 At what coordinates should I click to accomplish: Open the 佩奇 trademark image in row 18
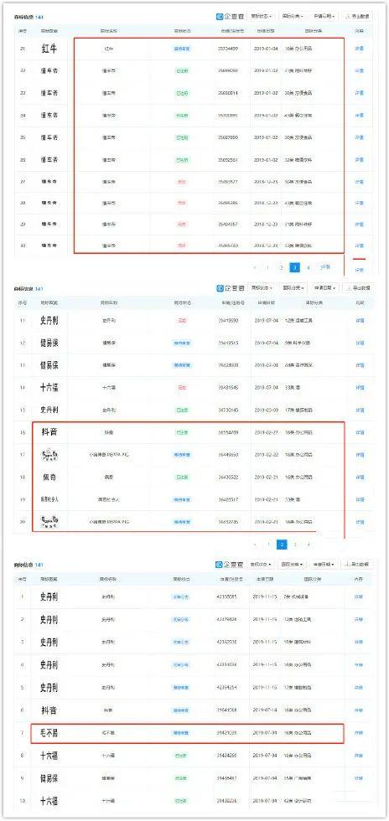click(49, 477)
